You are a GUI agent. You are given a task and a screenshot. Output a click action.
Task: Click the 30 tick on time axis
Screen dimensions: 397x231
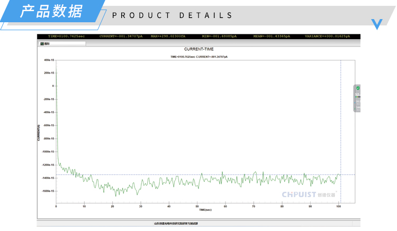click(x=141, y=207)
